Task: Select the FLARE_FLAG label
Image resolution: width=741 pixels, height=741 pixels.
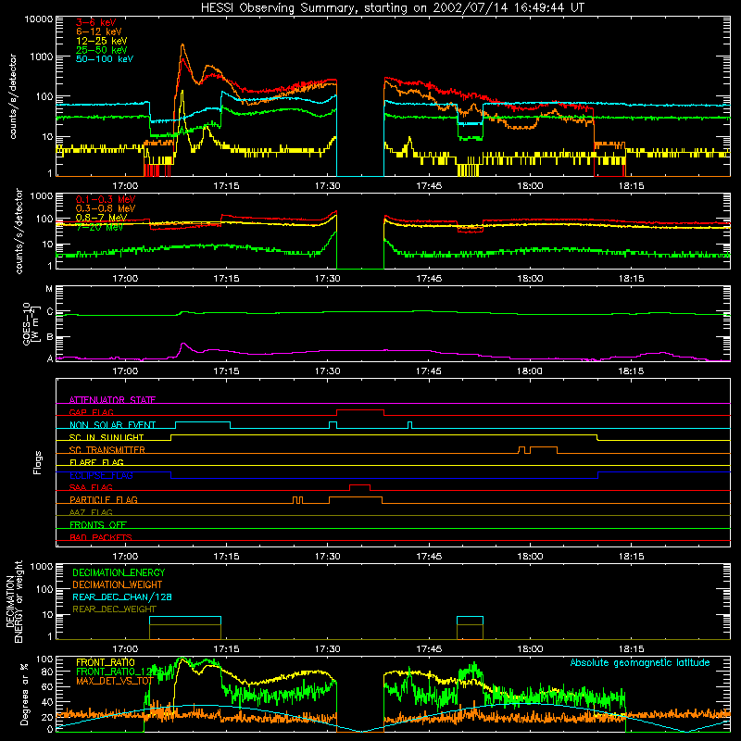Action: (x=96, y=462)
